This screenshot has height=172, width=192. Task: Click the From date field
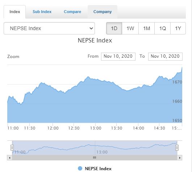(118, 57)
